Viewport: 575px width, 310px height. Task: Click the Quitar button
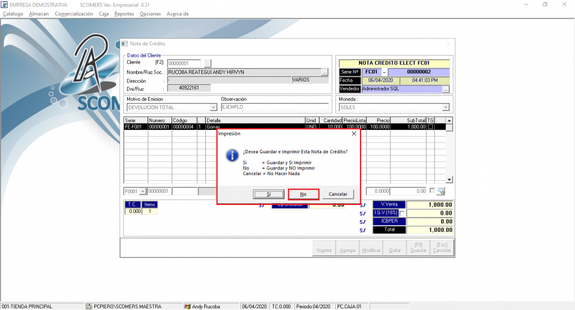[x=394, y=248]
